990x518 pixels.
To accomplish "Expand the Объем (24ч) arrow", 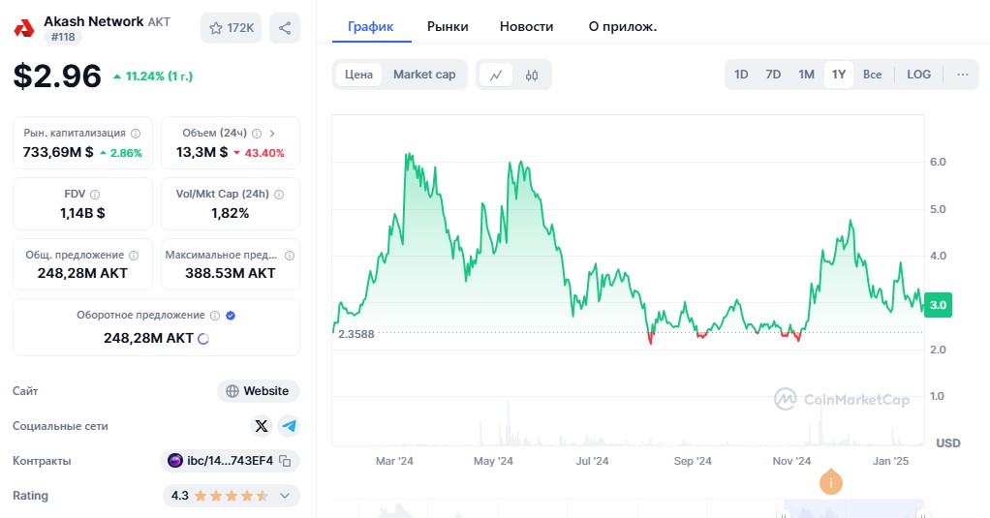I will click(x=272, y=134).
